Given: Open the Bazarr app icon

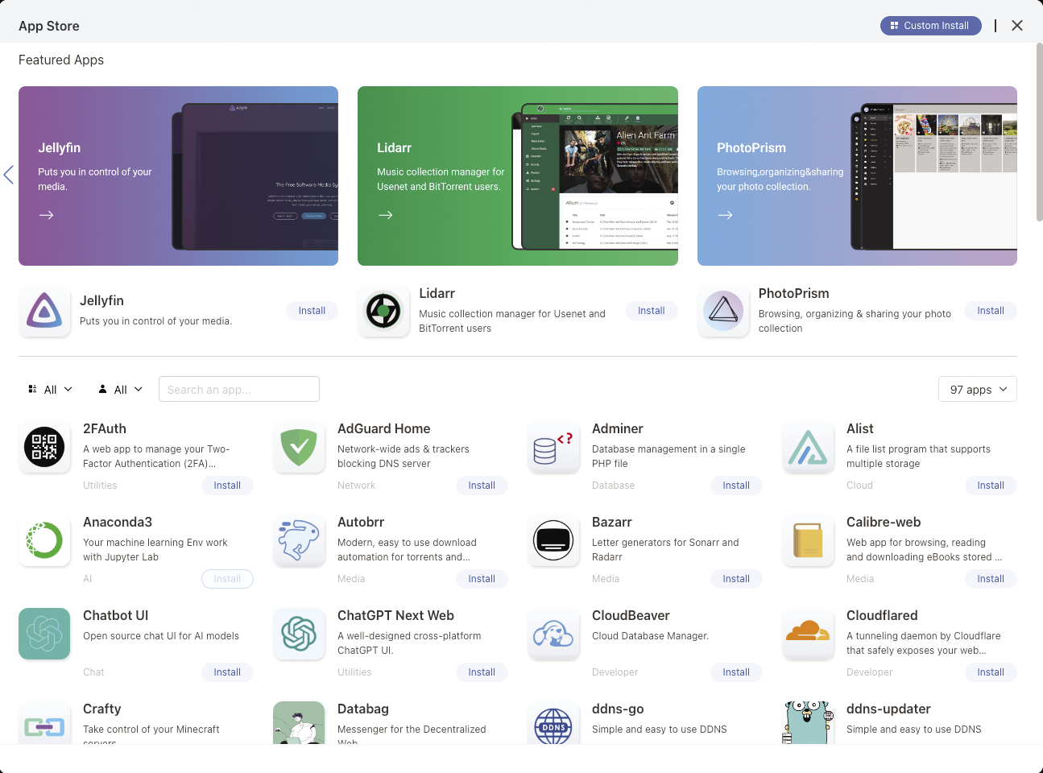Looking at the screenshot, I should [x=553, y=540].
